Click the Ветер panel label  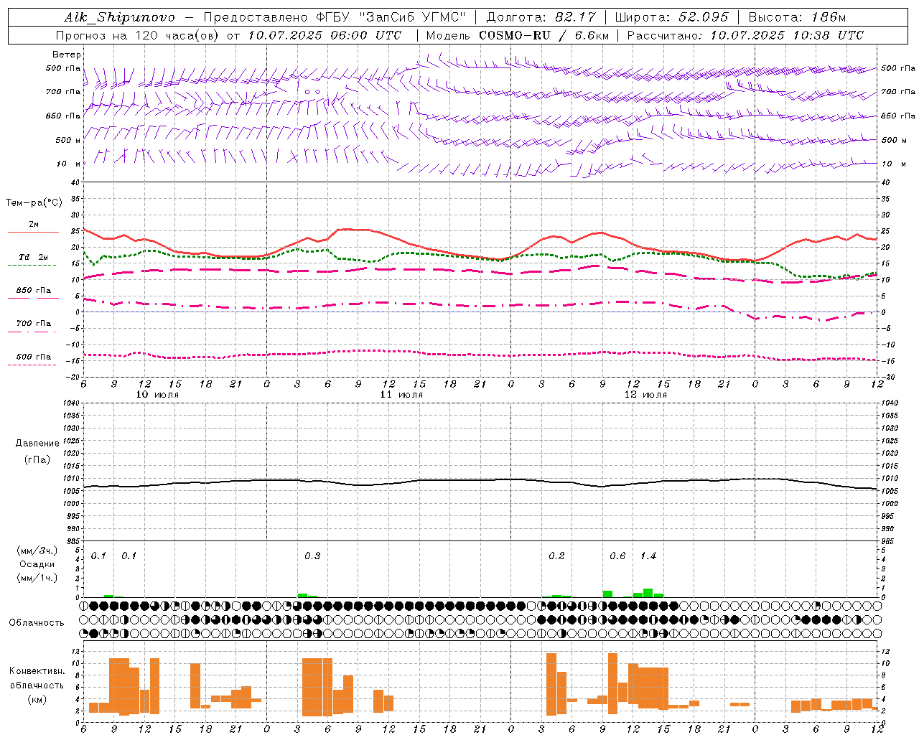[67, 55]
